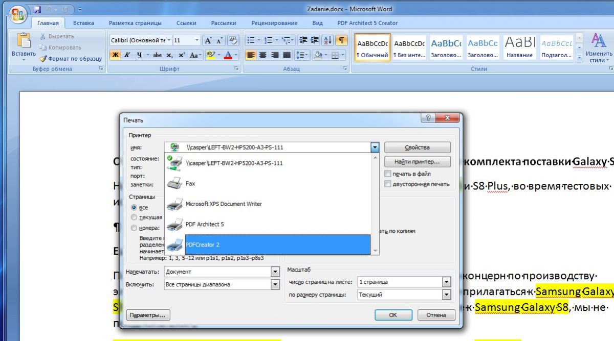Screen dimensions: 614x341
Task: Select все pages radio button
Action: [x=134, y=208]
